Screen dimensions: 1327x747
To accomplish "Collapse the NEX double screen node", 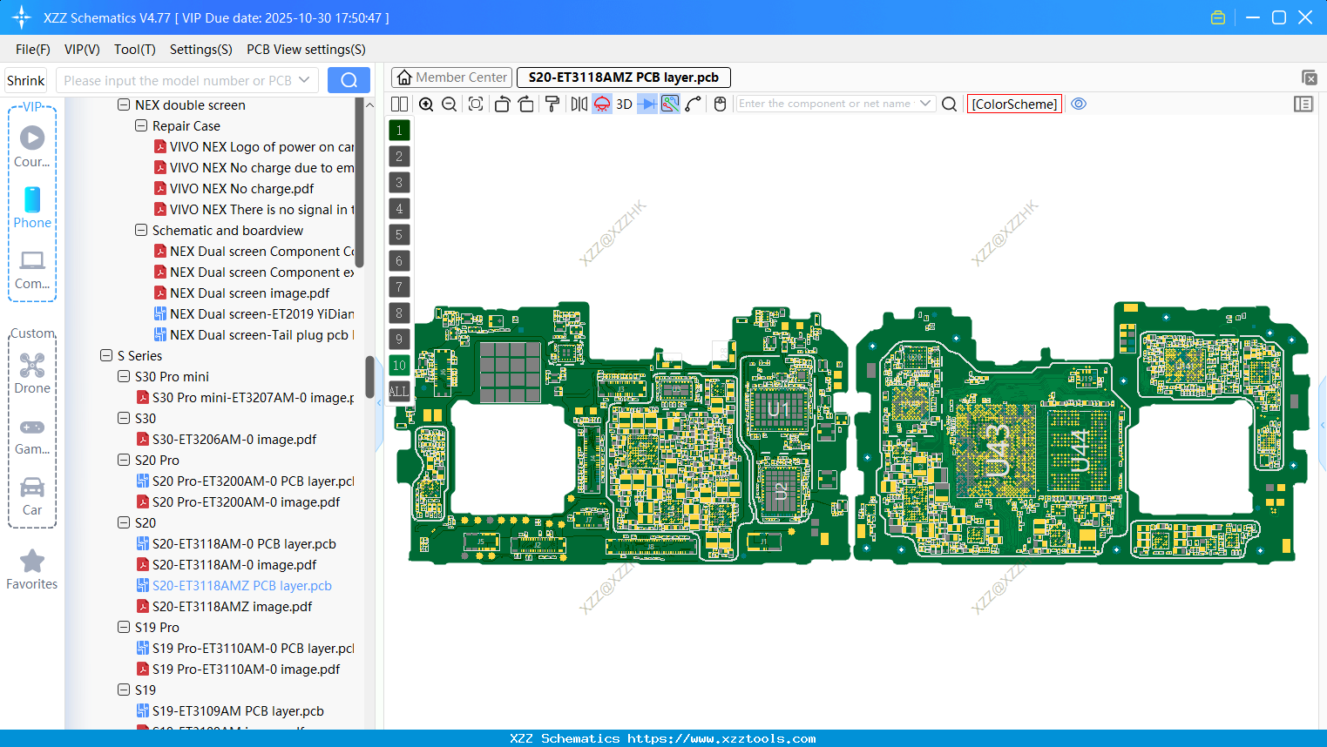I will pyautogui.click(x=126, y=104).
